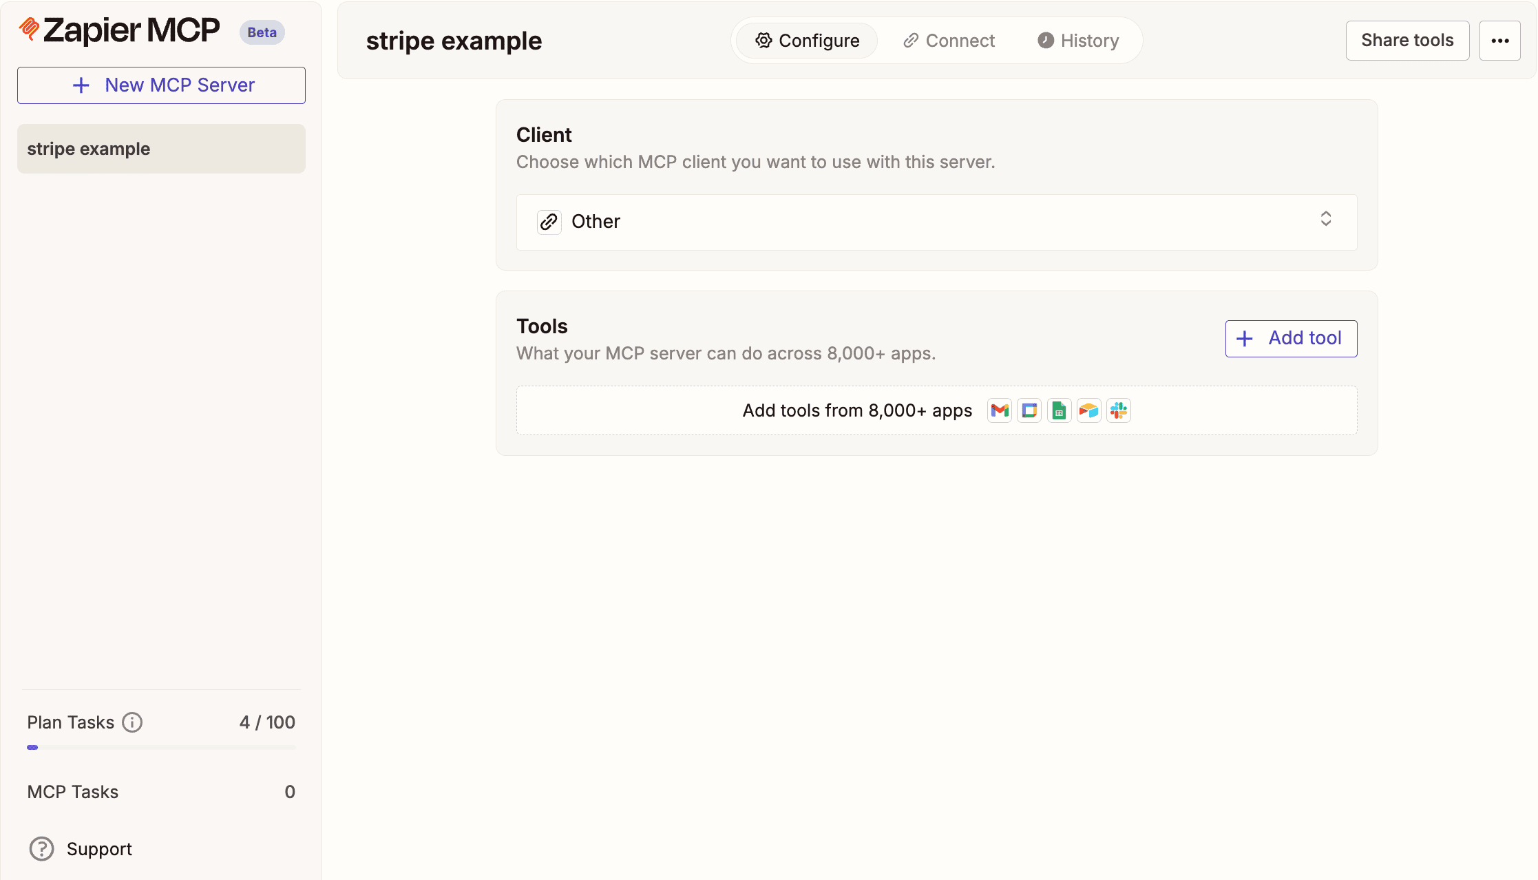This screenshot has width=1538, height=880.
Task: Click the Gmail app icon
Action: tap(1000, 411)
